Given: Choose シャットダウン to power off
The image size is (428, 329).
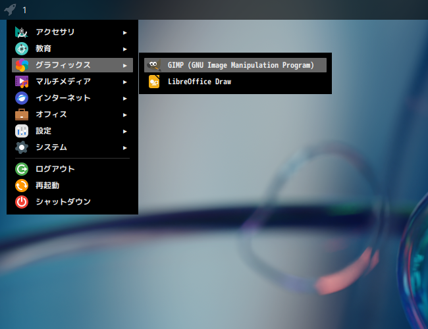Looking at the screenshot, I should [72, 202].
